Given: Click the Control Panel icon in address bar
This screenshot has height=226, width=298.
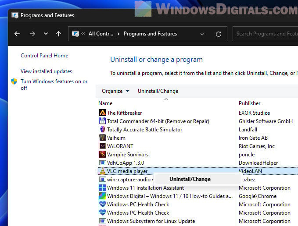Looking at the screenshot, I should point(75,34).
